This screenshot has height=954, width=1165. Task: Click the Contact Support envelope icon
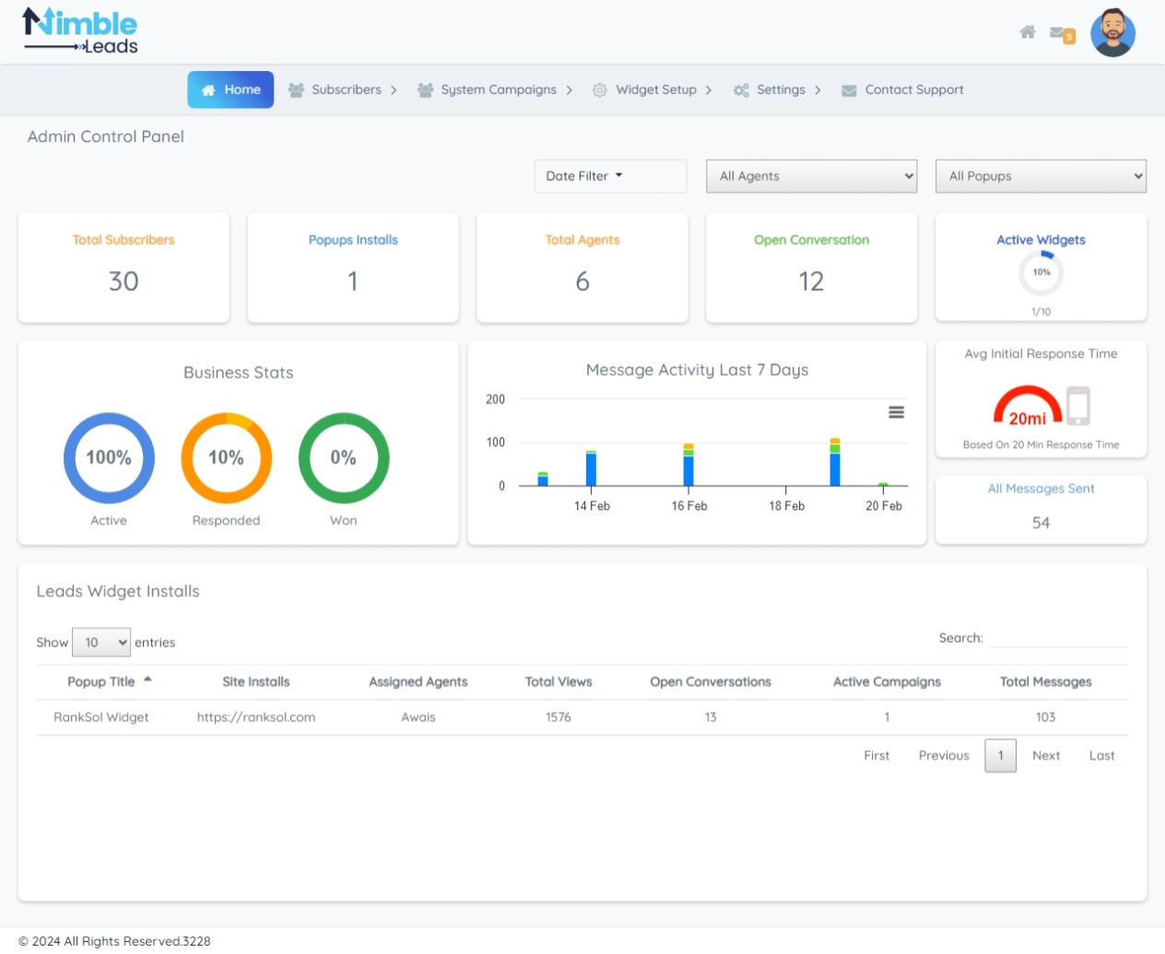click(849, 90)
